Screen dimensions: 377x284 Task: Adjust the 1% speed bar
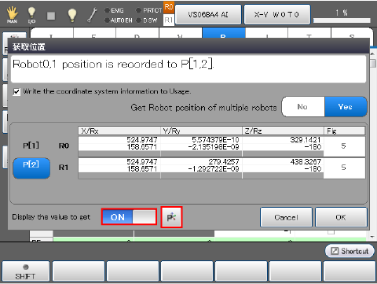342,20
